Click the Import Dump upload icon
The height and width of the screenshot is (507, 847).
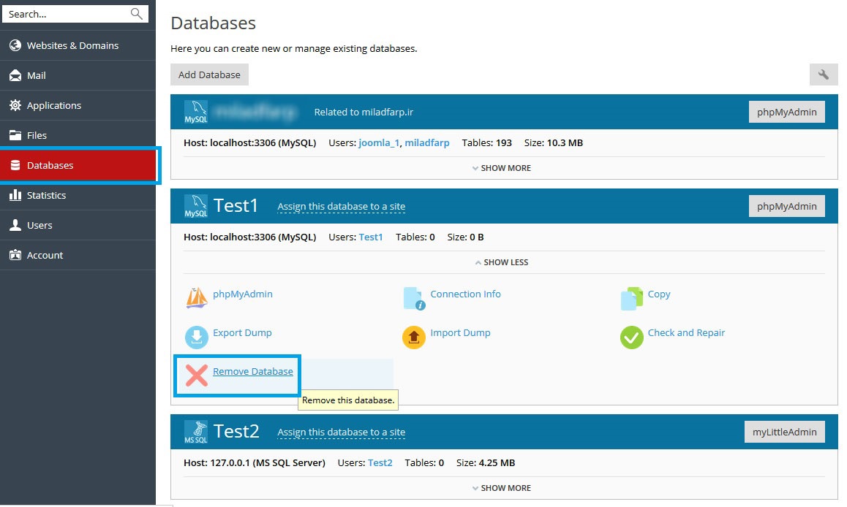click(x=414, y=337)
